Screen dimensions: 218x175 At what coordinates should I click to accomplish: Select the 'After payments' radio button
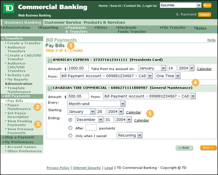point(71,128)
